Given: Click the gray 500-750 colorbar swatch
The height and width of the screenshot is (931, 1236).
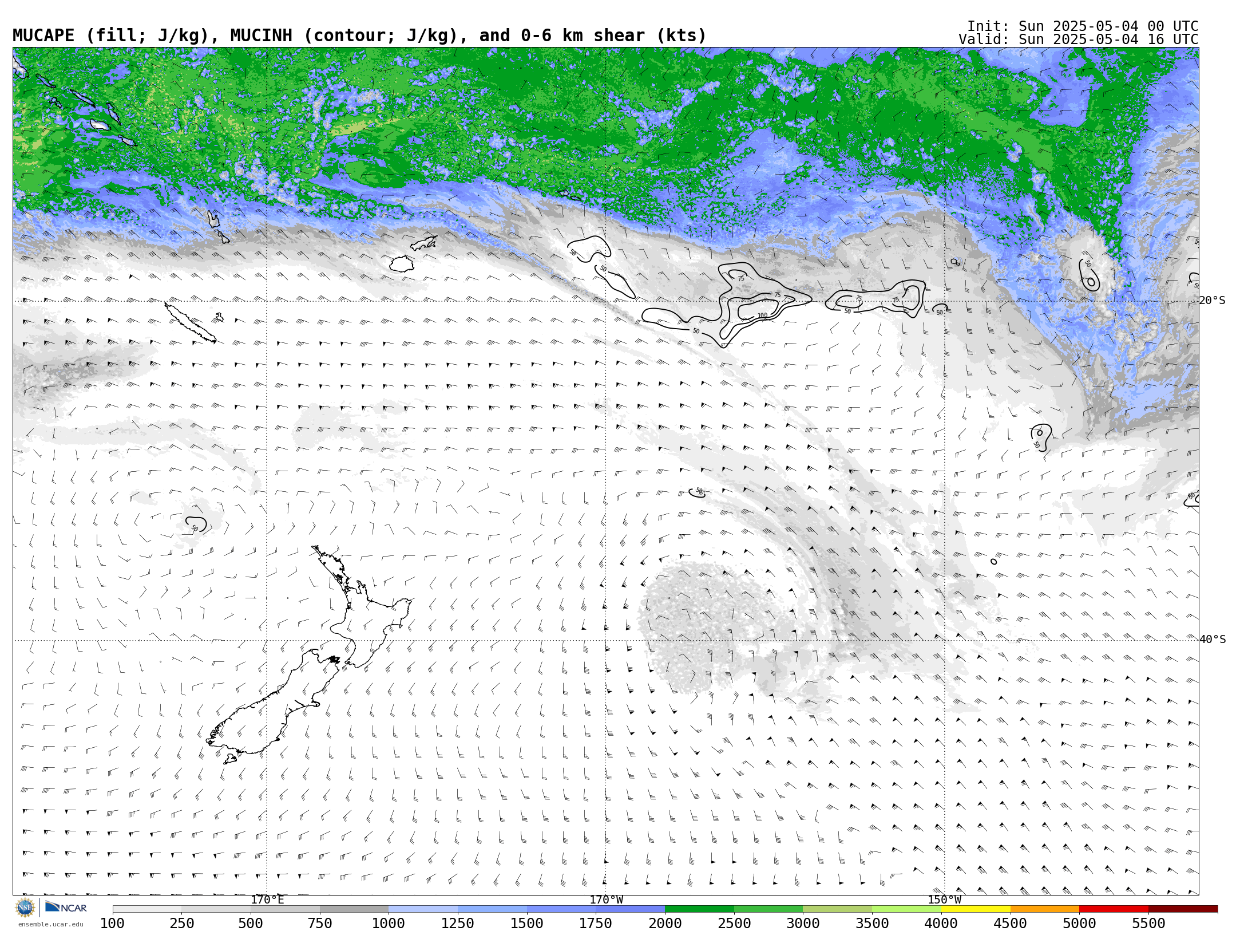Looking at the screenshot, I should (285, 909).
